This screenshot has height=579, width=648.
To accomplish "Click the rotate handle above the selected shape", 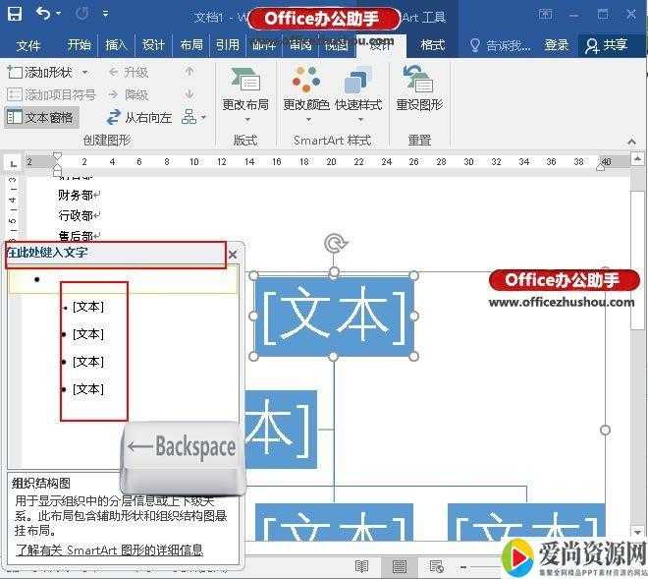I will 335,243.
